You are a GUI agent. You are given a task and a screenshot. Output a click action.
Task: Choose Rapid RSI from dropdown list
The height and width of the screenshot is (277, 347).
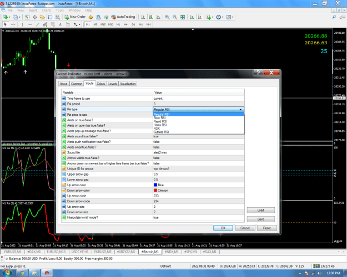tap(199, 121)
